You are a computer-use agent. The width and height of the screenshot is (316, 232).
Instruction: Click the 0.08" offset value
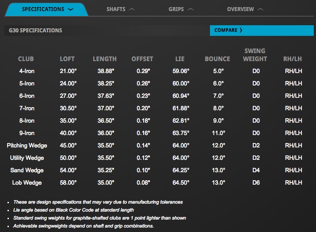[x=143, y=183]
